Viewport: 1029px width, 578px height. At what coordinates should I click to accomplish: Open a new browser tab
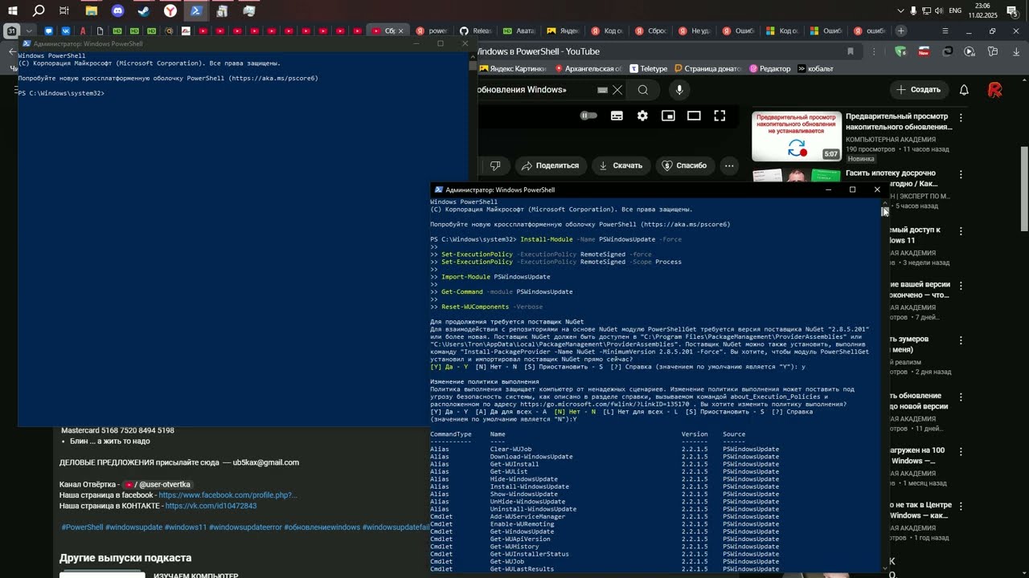[x=901, y=31]
